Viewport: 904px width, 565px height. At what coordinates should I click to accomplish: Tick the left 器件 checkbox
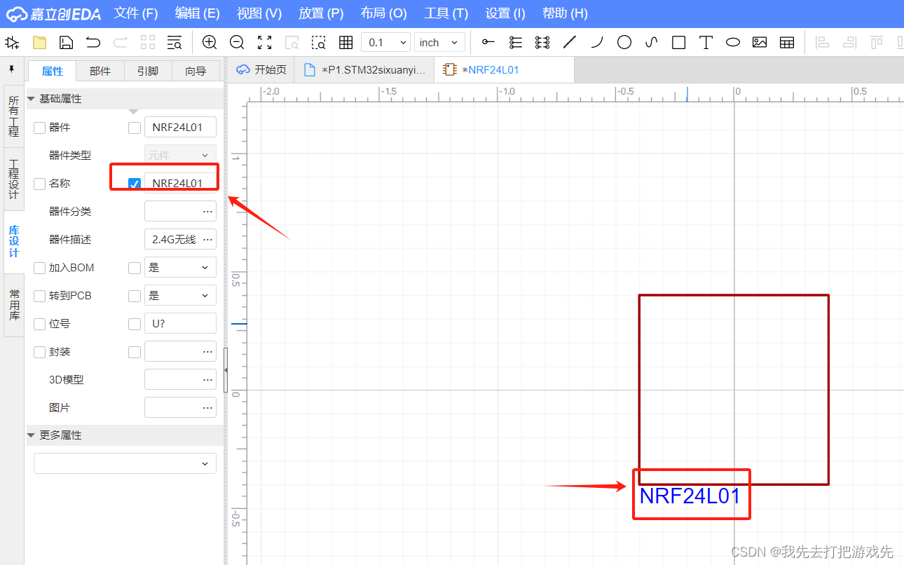[x=39, y=128]
